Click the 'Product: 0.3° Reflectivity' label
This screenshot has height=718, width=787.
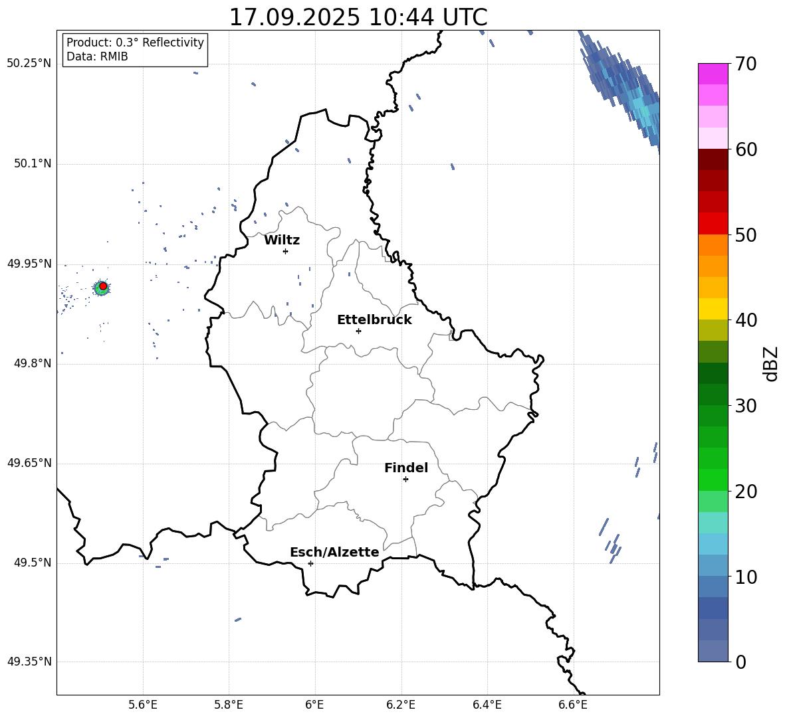click(x=135, y=43)
